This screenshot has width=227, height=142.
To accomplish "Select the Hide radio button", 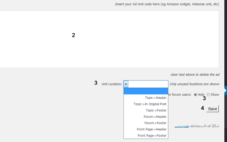I will coord(195,95).
